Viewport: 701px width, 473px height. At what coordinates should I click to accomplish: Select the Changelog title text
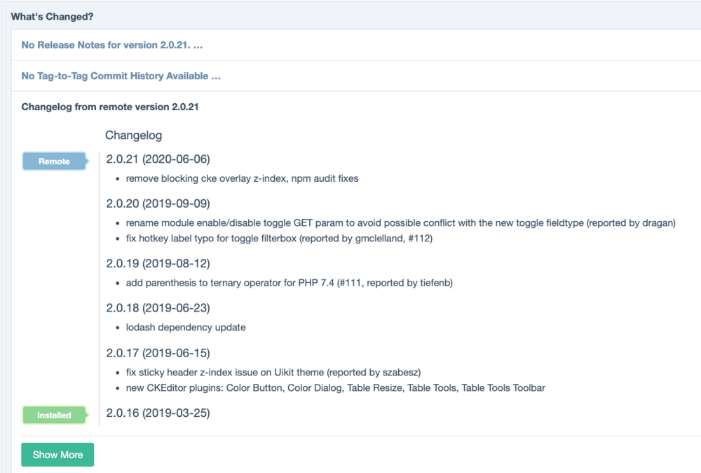(133, 135)
